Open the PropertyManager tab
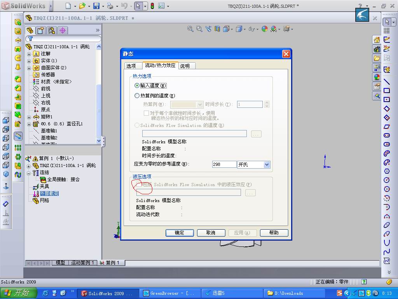 (x=40, y=30)
